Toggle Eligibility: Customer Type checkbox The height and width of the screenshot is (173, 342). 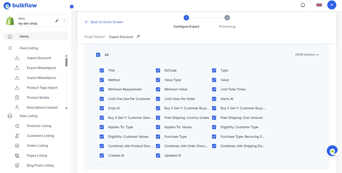214,127
